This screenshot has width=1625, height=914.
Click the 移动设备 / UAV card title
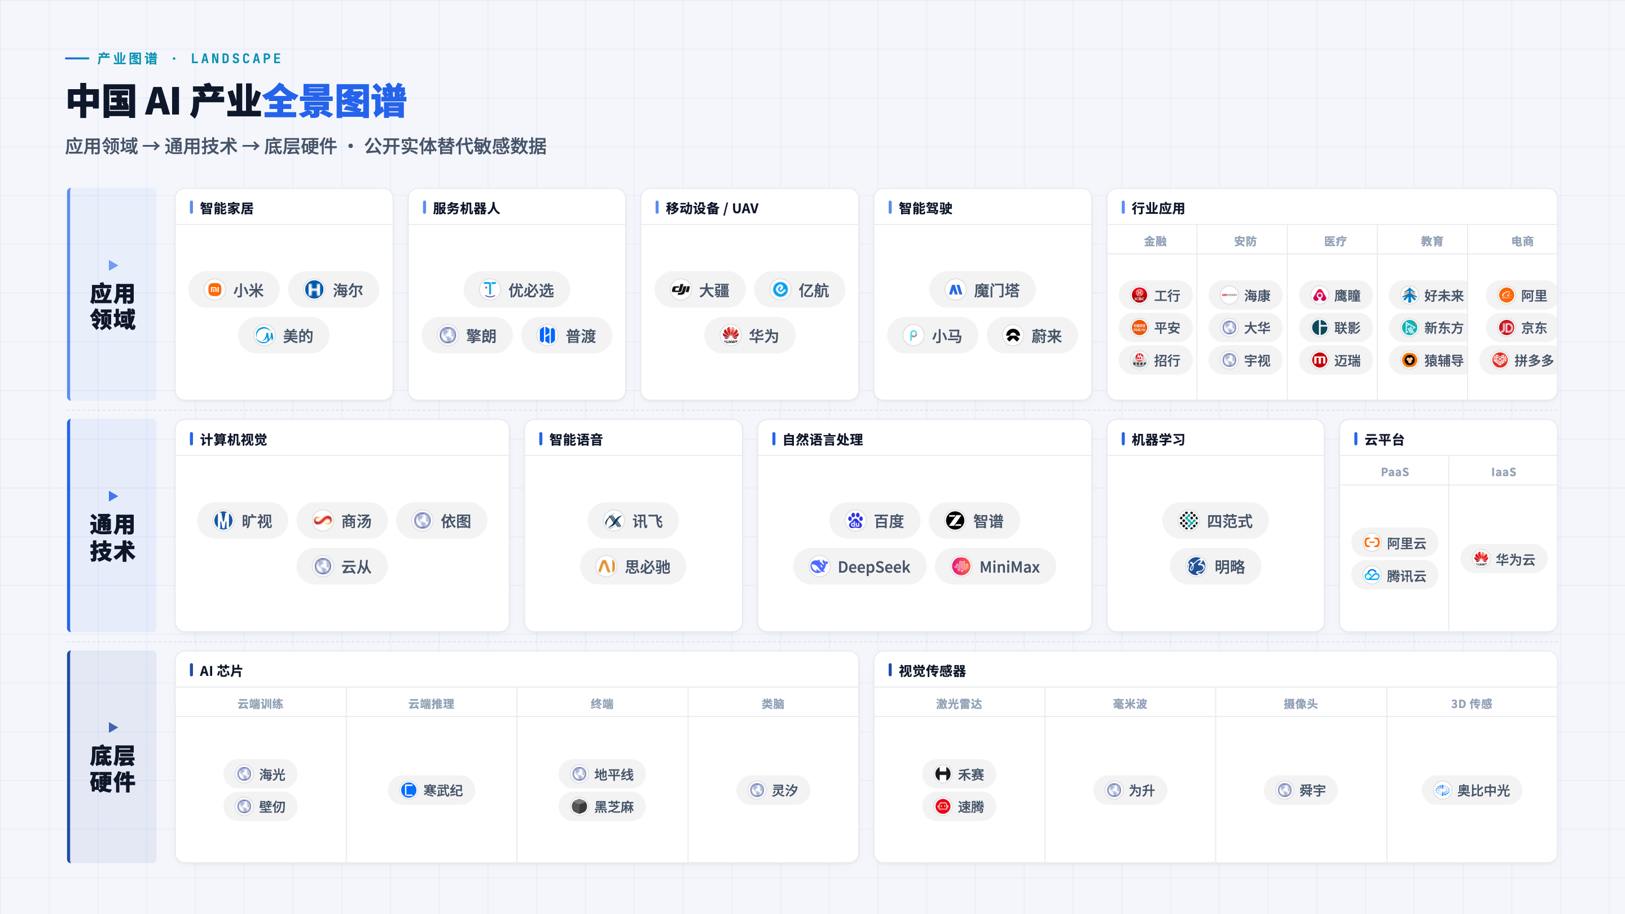[x=712, y=208]
